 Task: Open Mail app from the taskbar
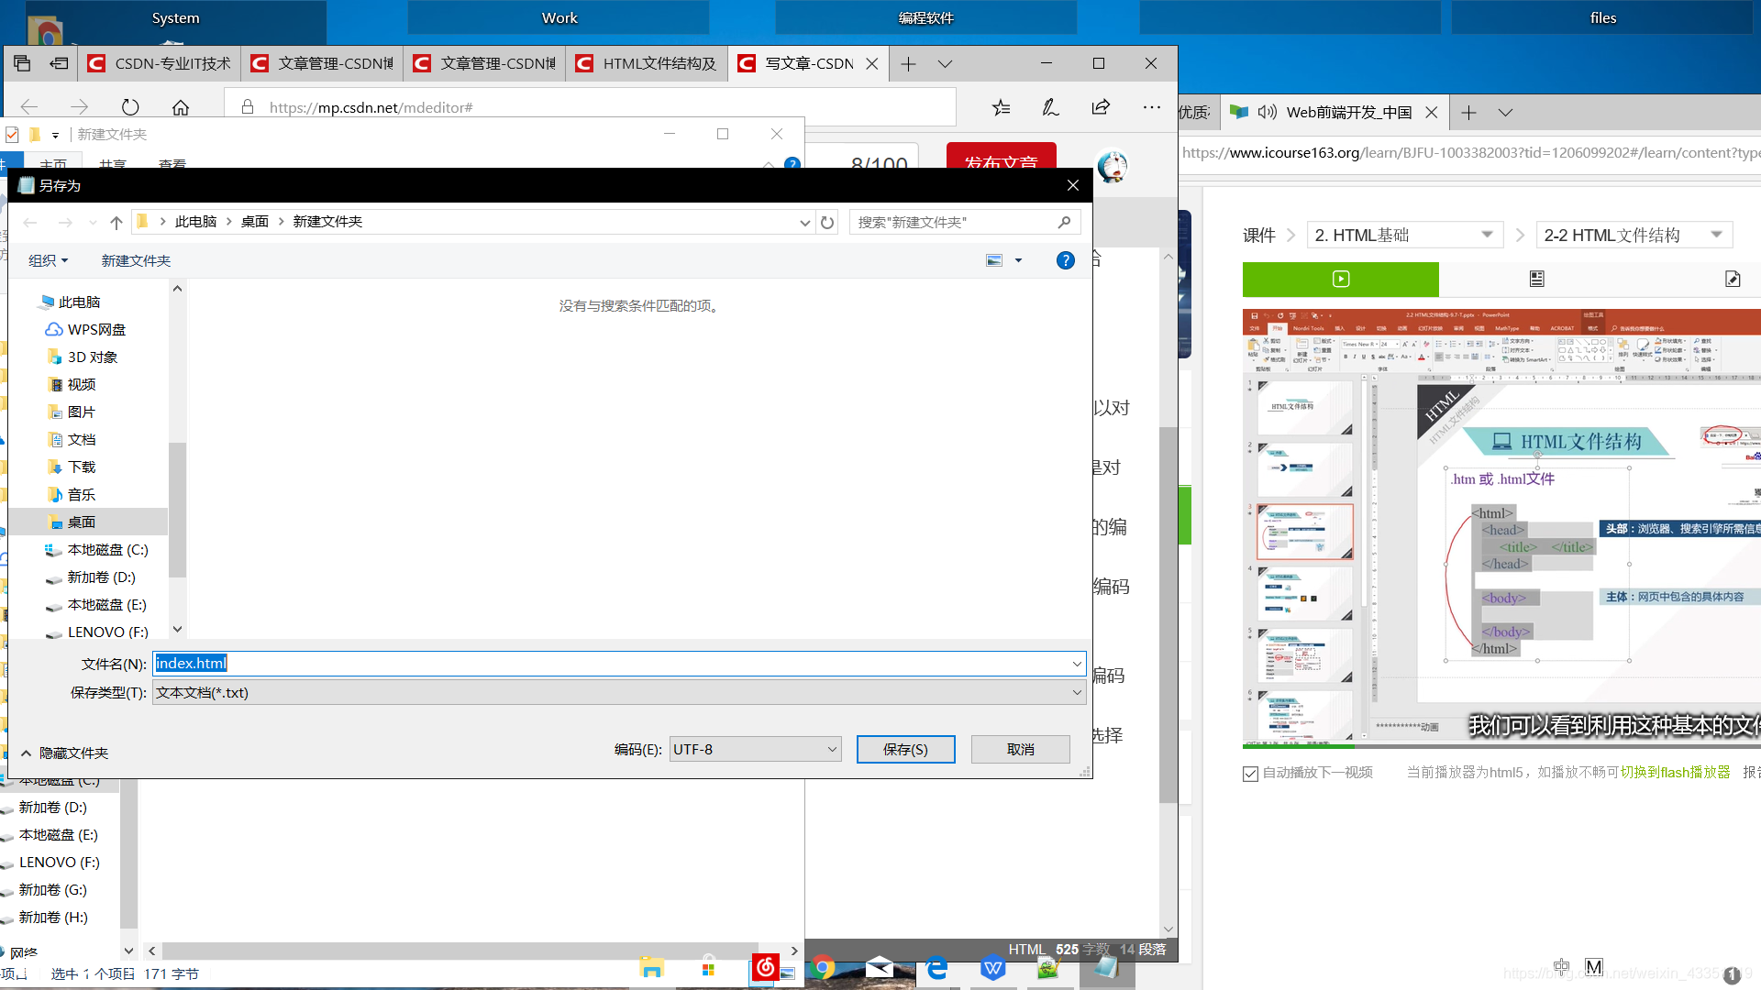[879, 968]
